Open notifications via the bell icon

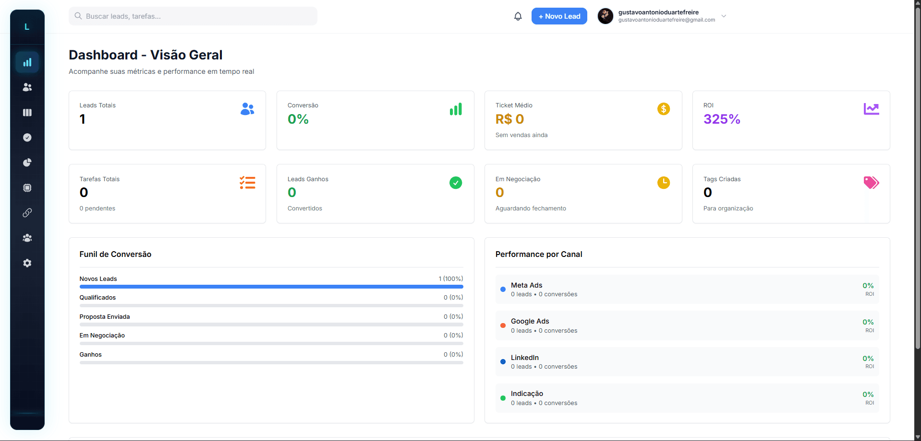pyautogui.click(x=518, y=16)
